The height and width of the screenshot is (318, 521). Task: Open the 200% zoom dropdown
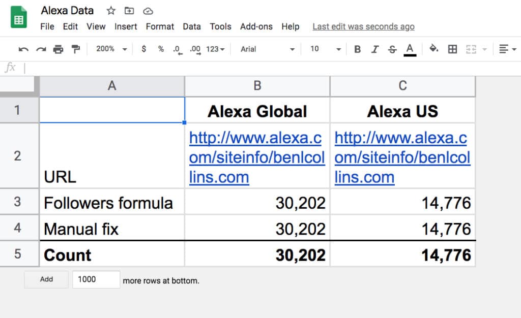[x=111, y=49]
